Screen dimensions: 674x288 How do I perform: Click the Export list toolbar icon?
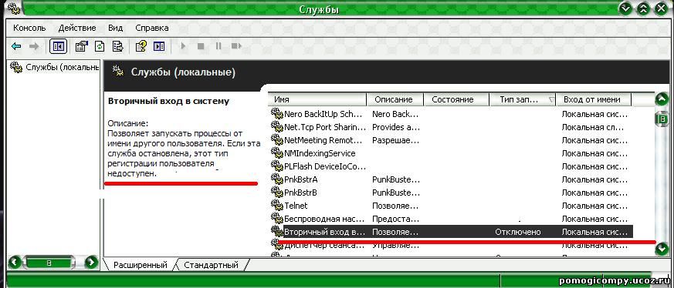[118, 46]
